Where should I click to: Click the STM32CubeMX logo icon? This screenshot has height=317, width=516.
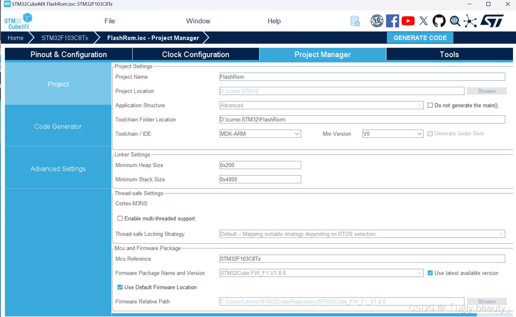coord(18,21)
